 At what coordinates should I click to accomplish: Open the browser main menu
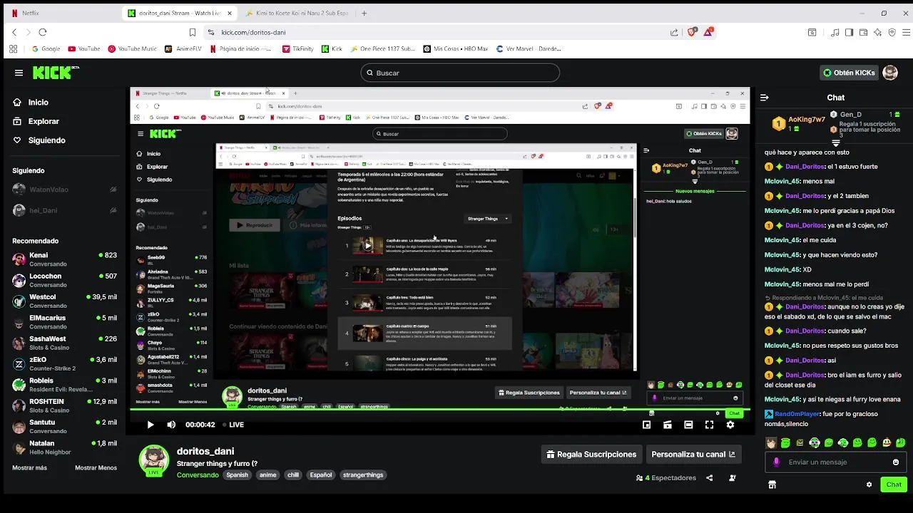[x=905, y=32]
